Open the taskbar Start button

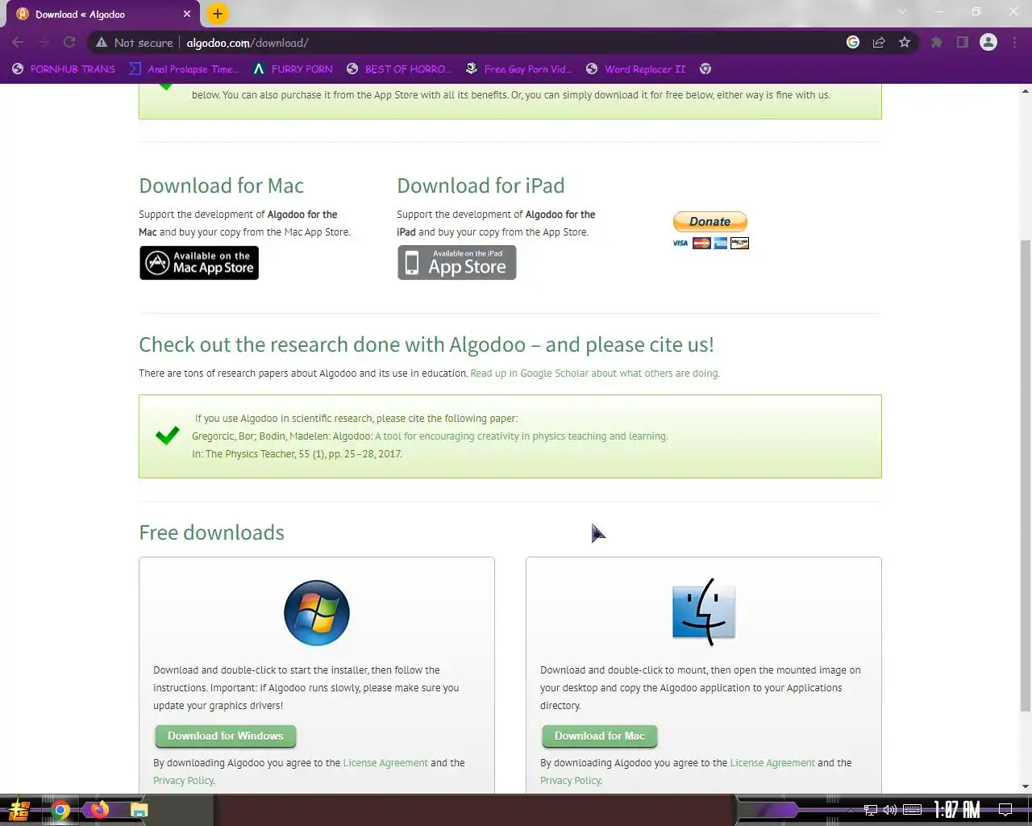[x=19, y=809]
